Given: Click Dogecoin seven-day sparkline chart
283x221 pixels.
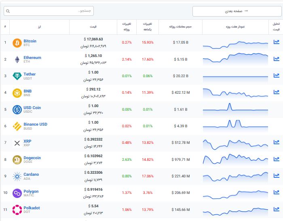Looking at the screenshot, I should coord(235,159).
